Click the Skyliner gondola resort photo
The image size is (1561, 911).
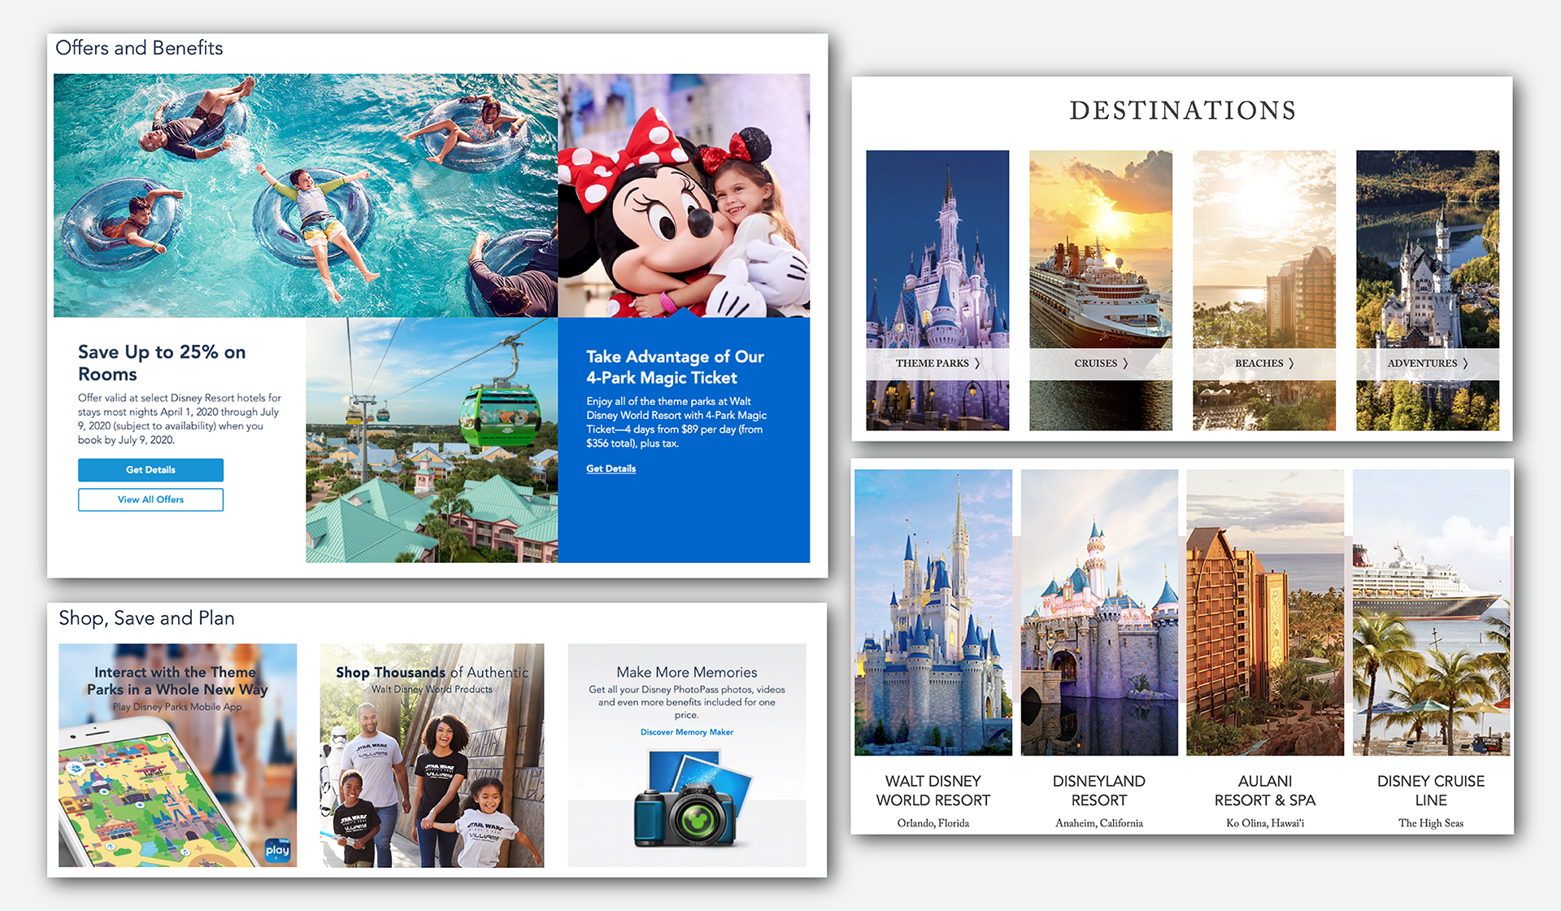pyautogui.click(x=432, y=439)
